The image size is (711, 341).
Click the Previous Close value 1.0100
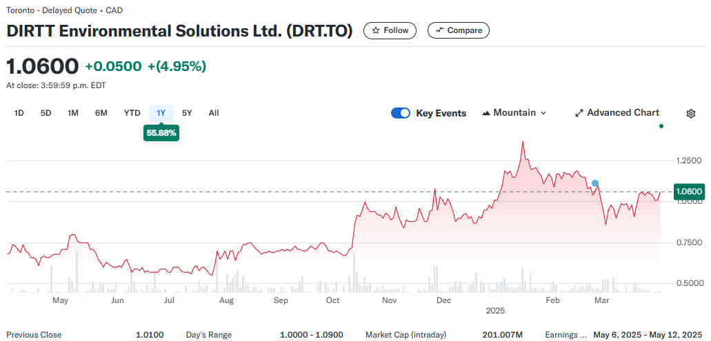[x=150, y=335]
